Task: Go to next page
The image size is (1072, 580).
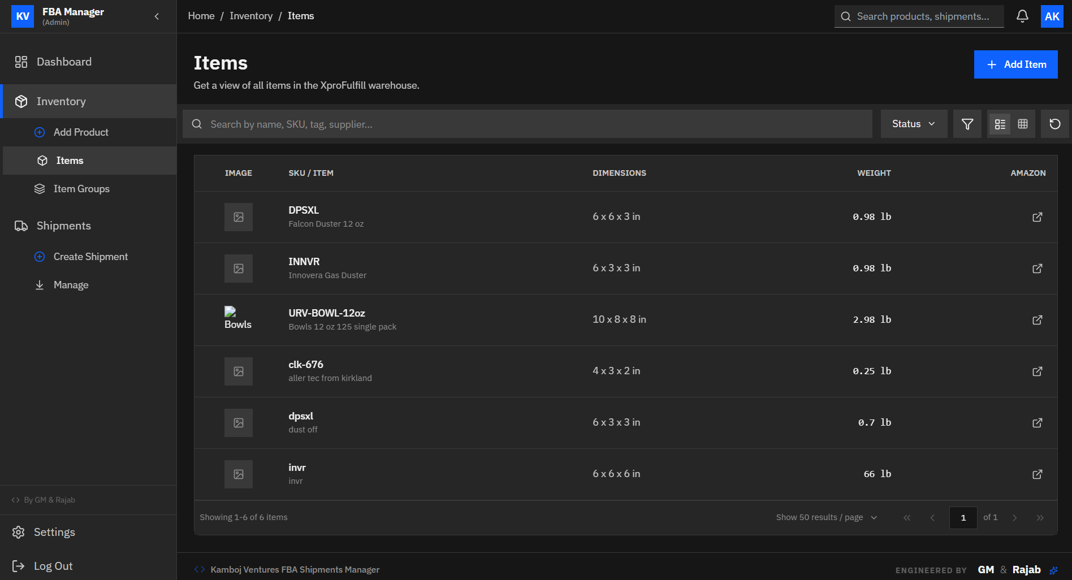Action: pos(1015,518)
